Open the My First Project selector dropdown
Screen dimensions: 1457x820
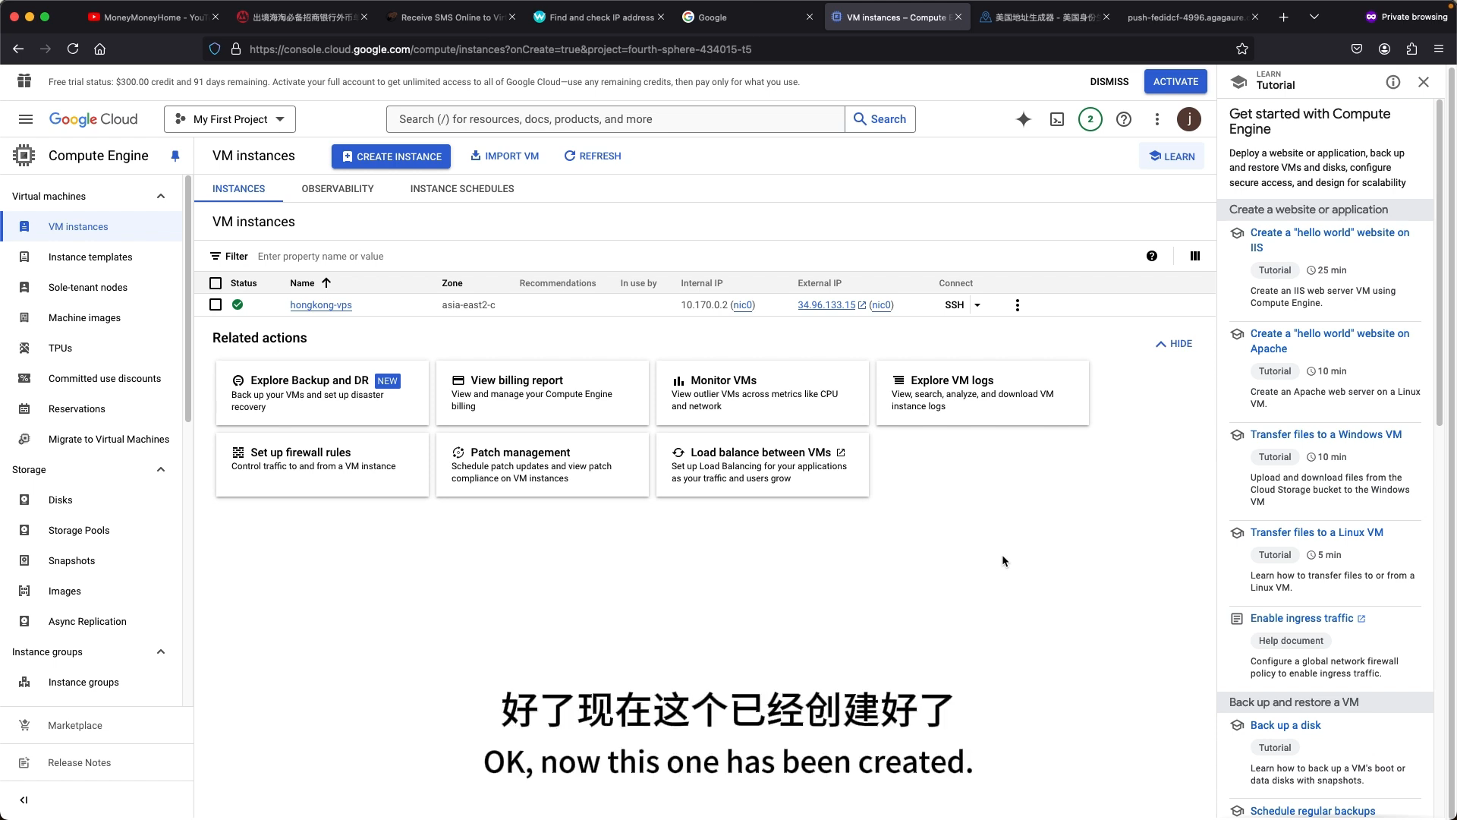pos(230,119)
